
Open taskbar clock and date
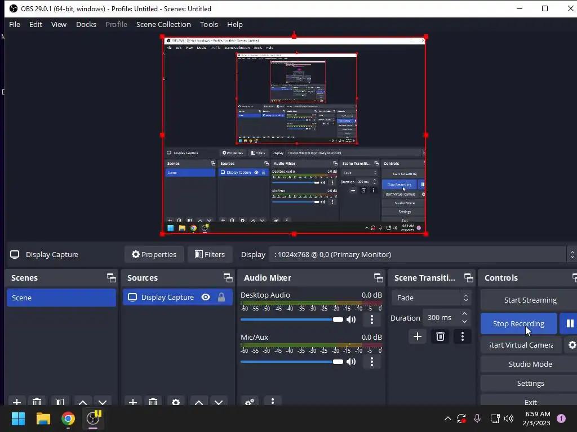point(536,418)
